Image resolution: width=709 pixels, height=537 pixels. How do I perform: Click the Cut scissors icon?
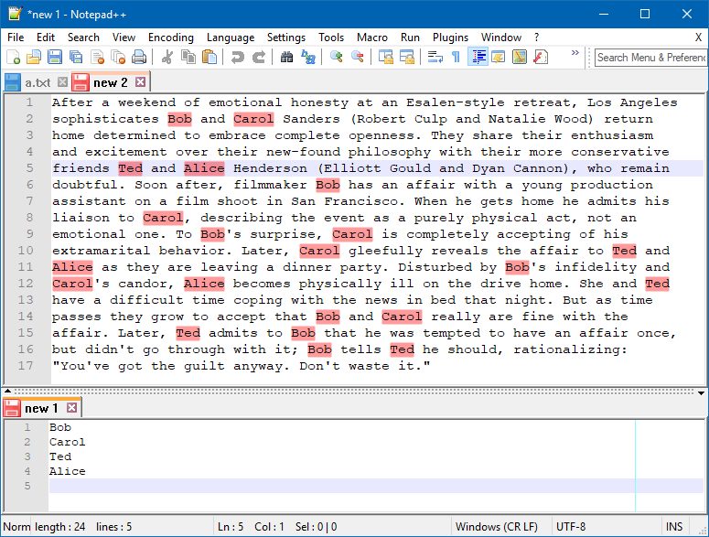point(167,58)
